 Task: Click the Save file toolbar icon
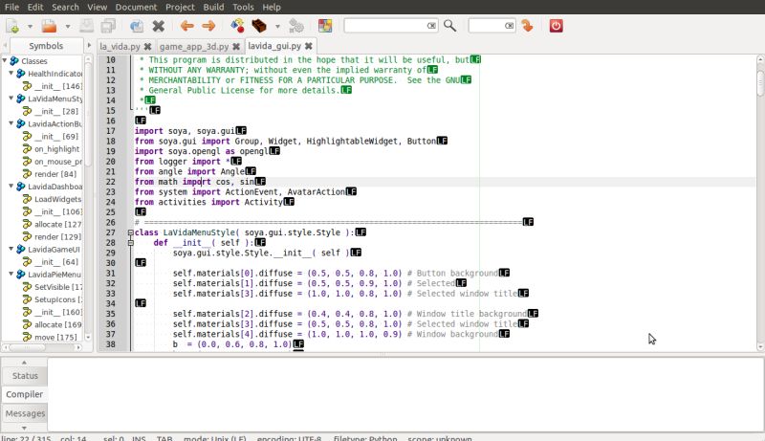coord(86,26)
